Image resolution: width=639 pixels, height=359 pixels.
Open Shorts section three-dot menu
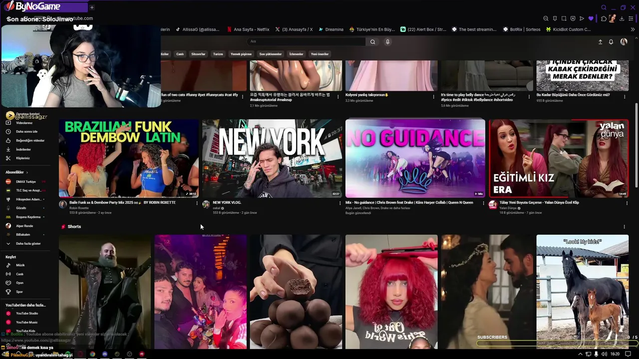pos(624,227)
